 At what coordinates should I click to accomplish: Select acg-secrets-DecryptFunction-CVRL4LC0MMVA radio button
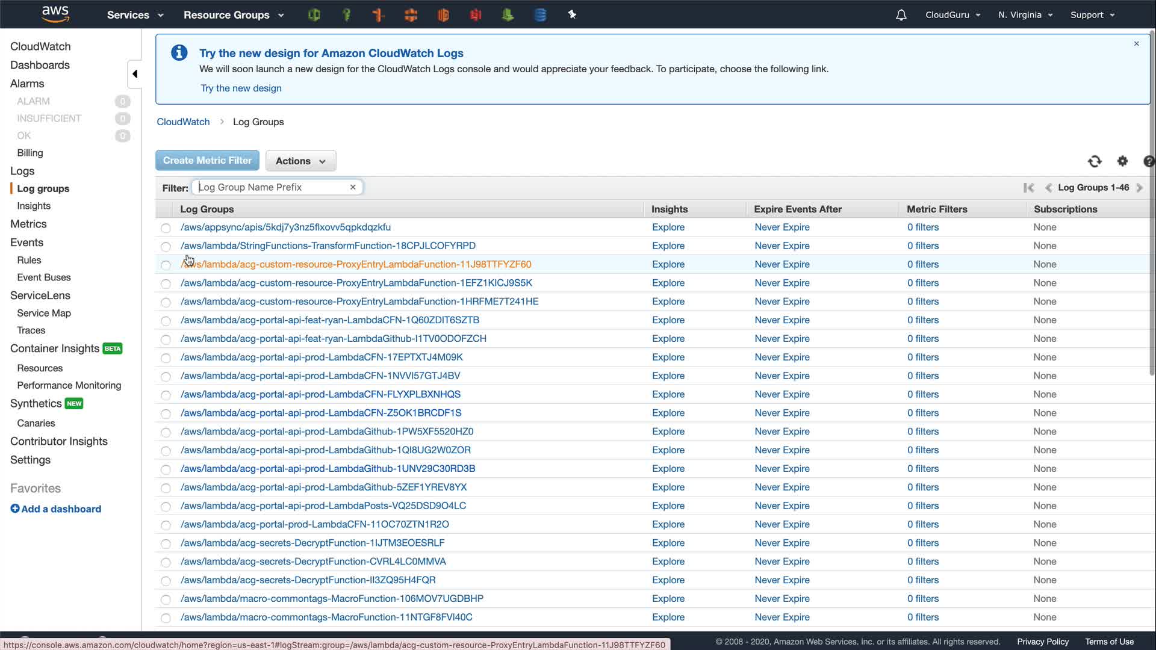tap(166, 562)
